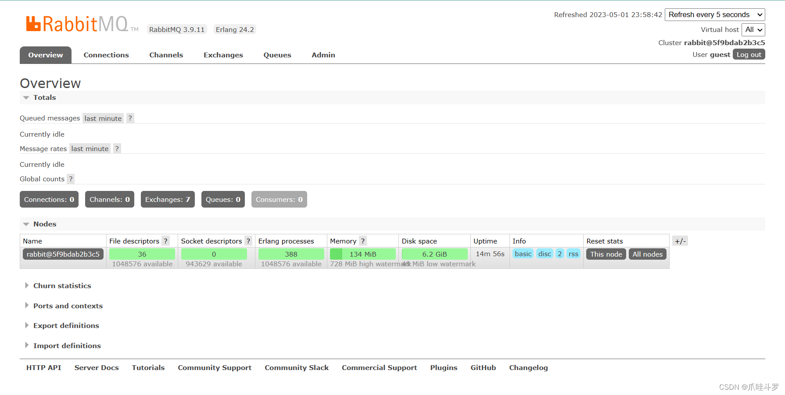Change Queued messages last minute range
The width and height of the screenshot is (785, 395).
tap(103, 118)
